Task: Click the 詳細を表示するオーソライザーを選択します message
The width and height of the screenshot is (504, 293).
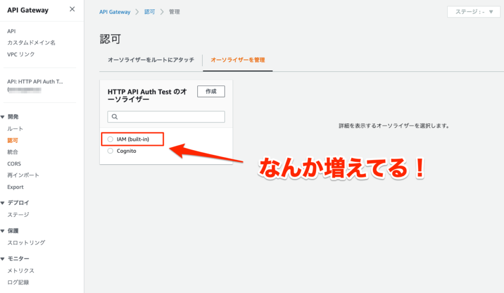Action: (x=394, y=125)
